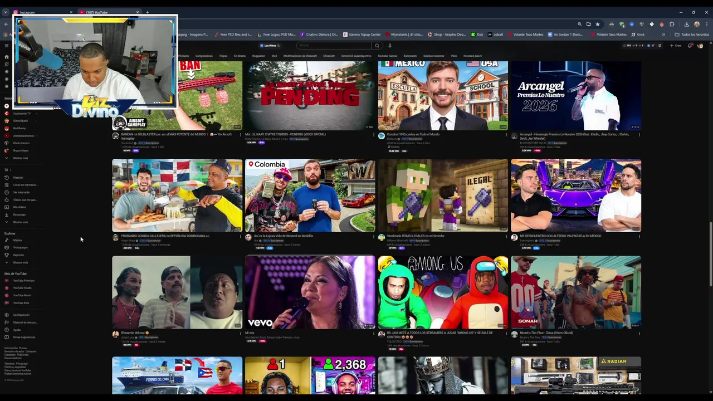The width and height of the screenshot is (713, 401).
Task: Filter feed by Reggaeton chip
Action: coord(258,56)
